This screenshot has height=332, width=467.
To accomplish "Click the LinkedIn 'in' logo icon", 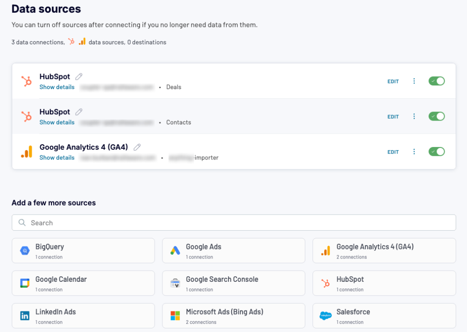I will click(25, 316).
